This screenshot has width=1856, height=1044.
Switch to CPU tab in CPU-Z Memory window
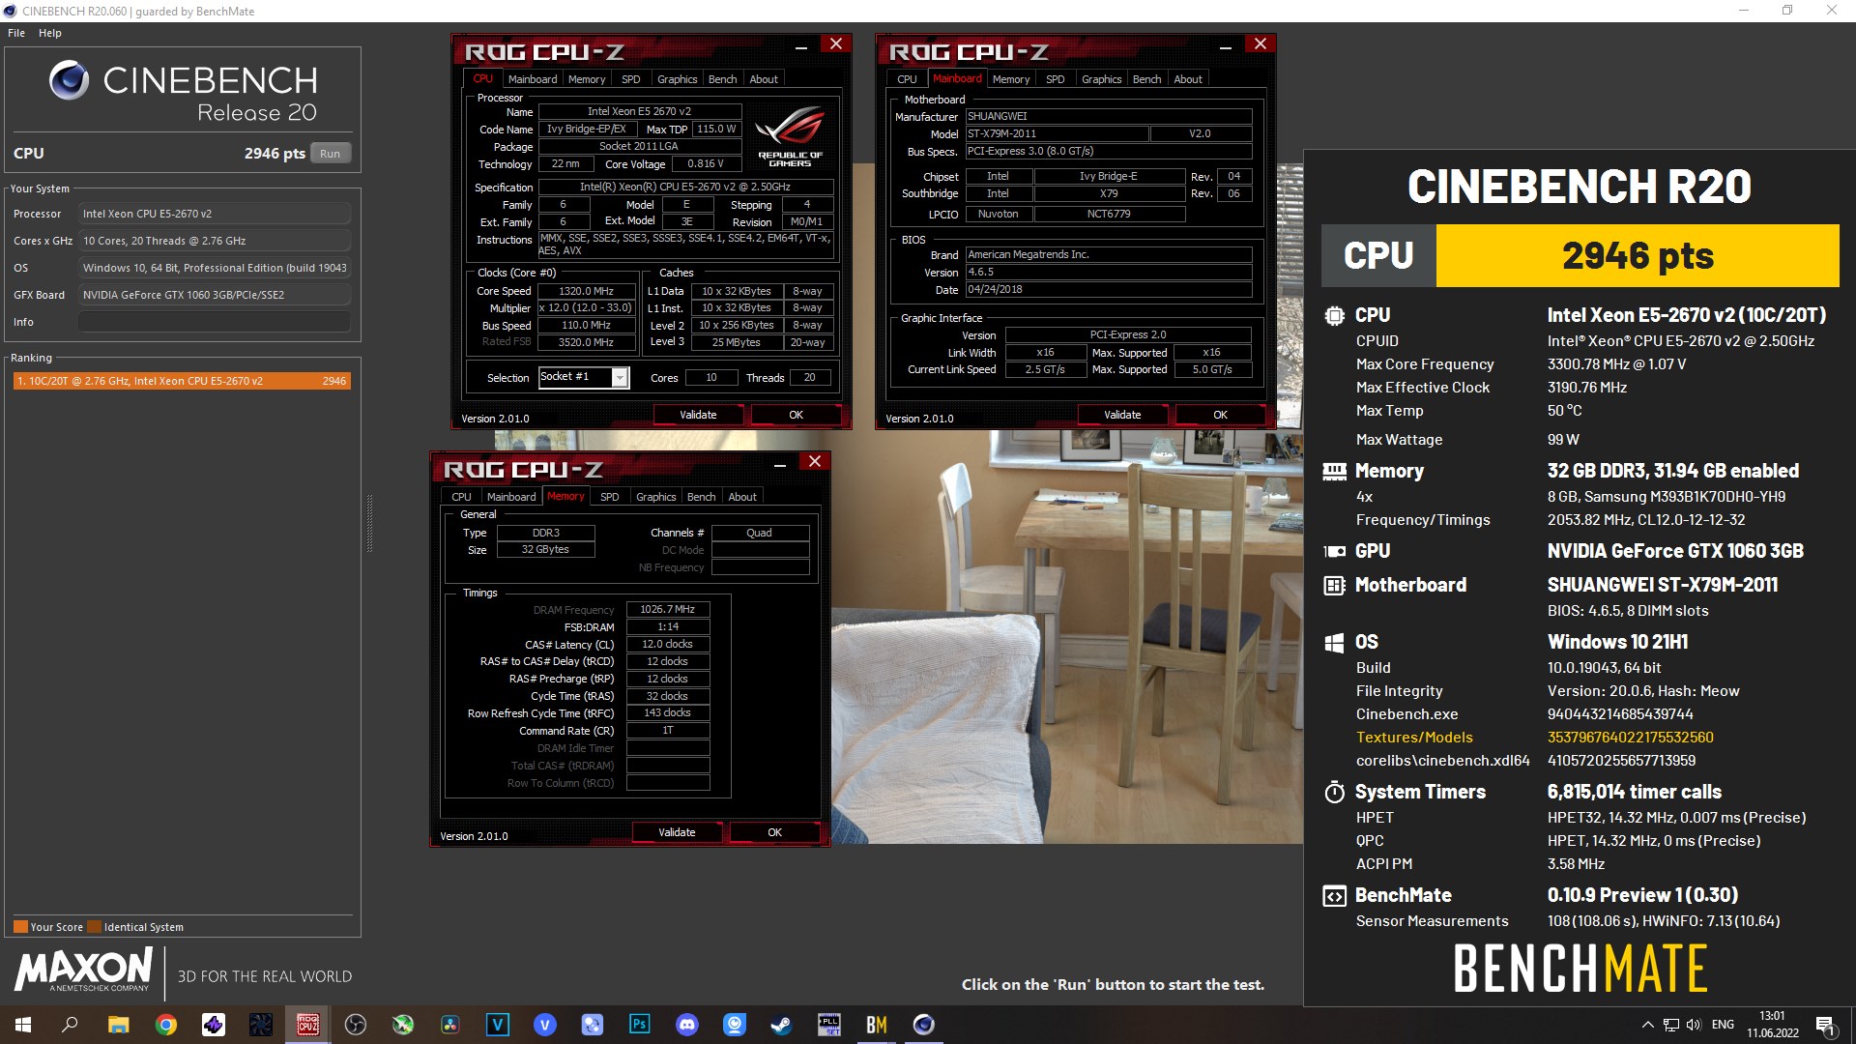click(x=462, y=497)
